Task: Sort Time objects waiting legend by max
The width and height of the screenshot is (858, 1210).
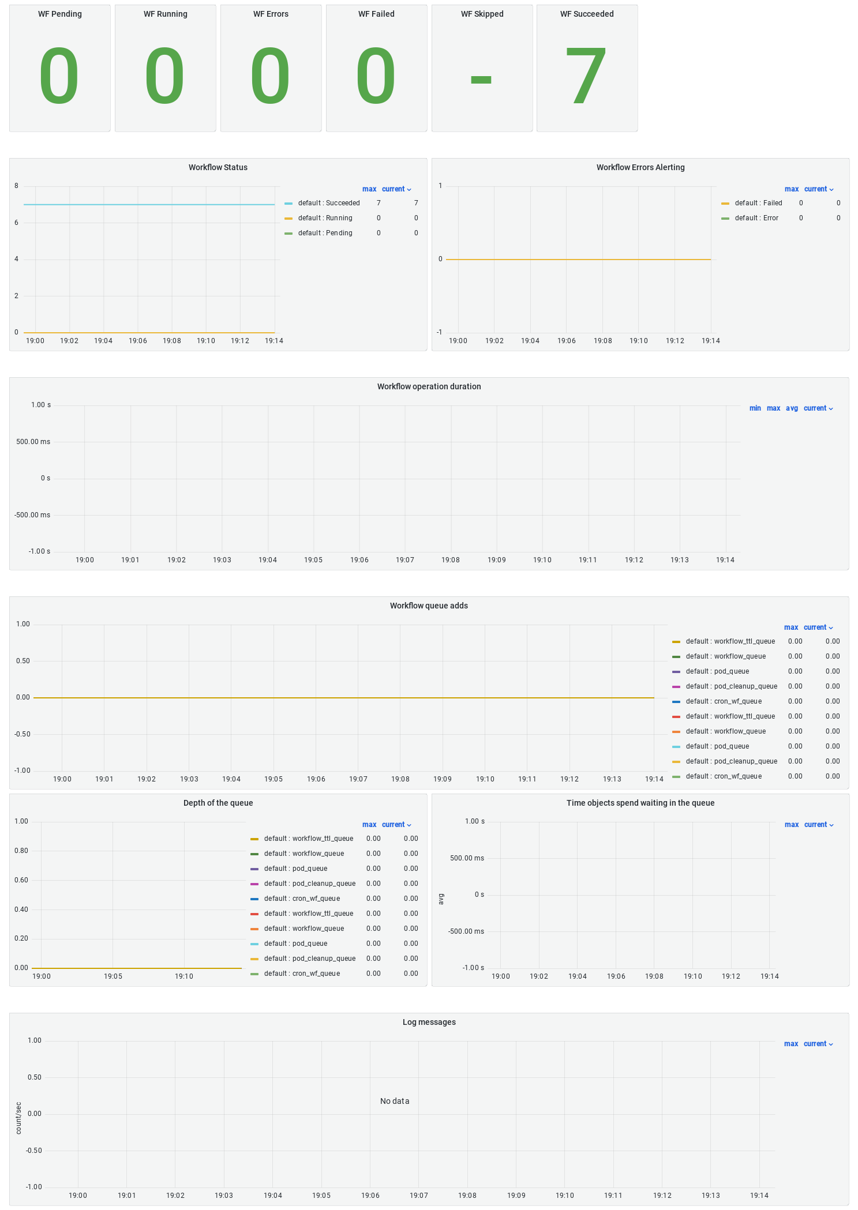Action: pos(792,825)
